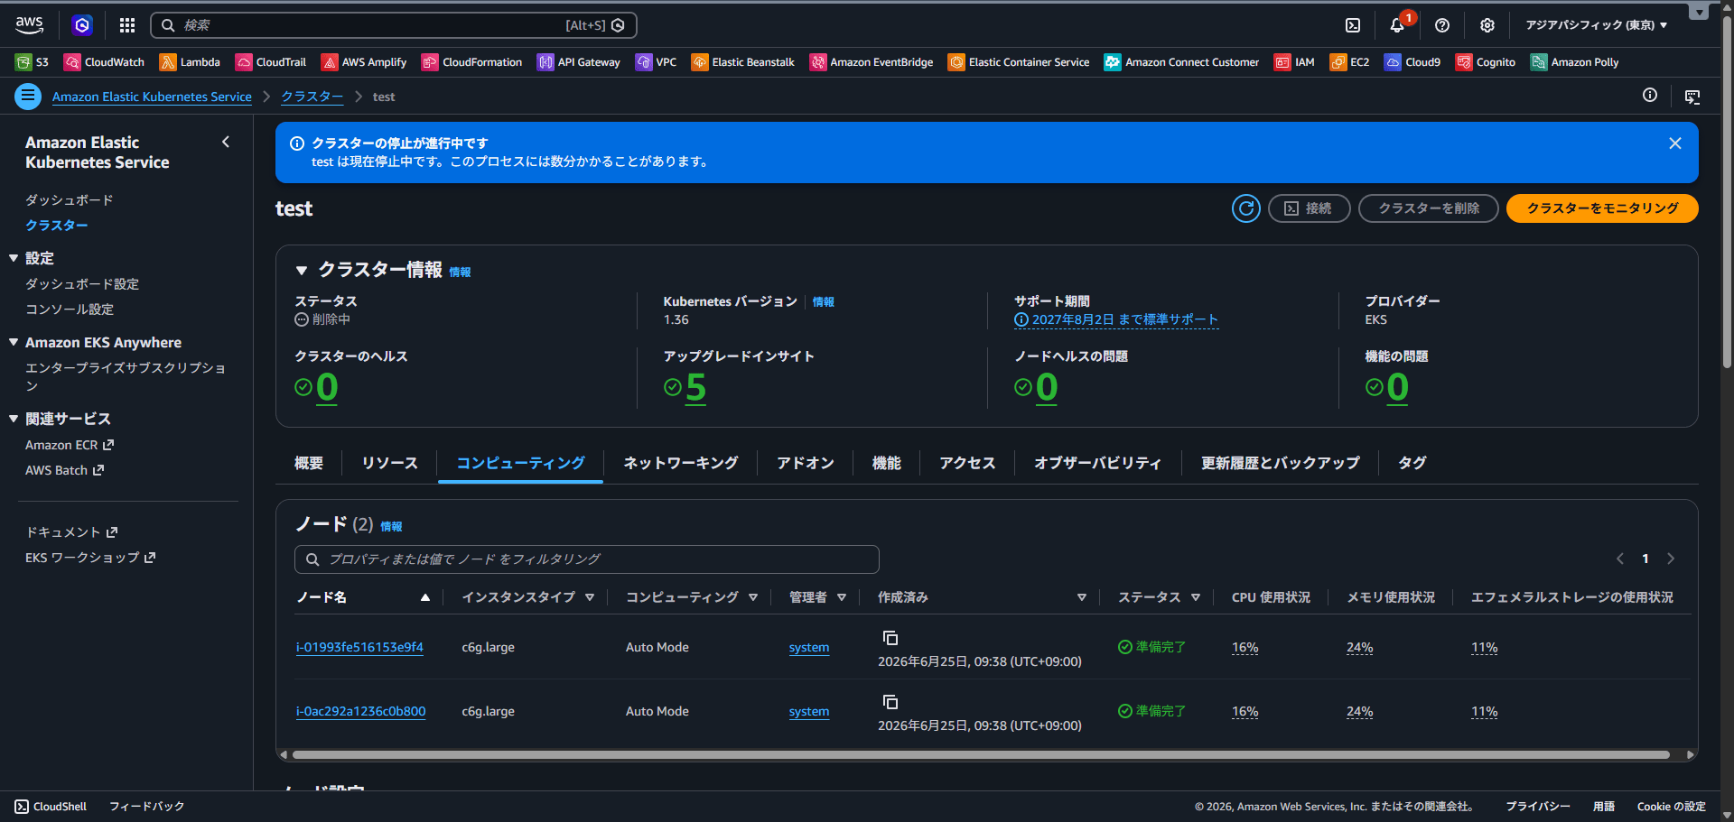Open Amazon EventBridge favorites shortcut
Viewport: 1734px width, 822px height.
(872, 62)
